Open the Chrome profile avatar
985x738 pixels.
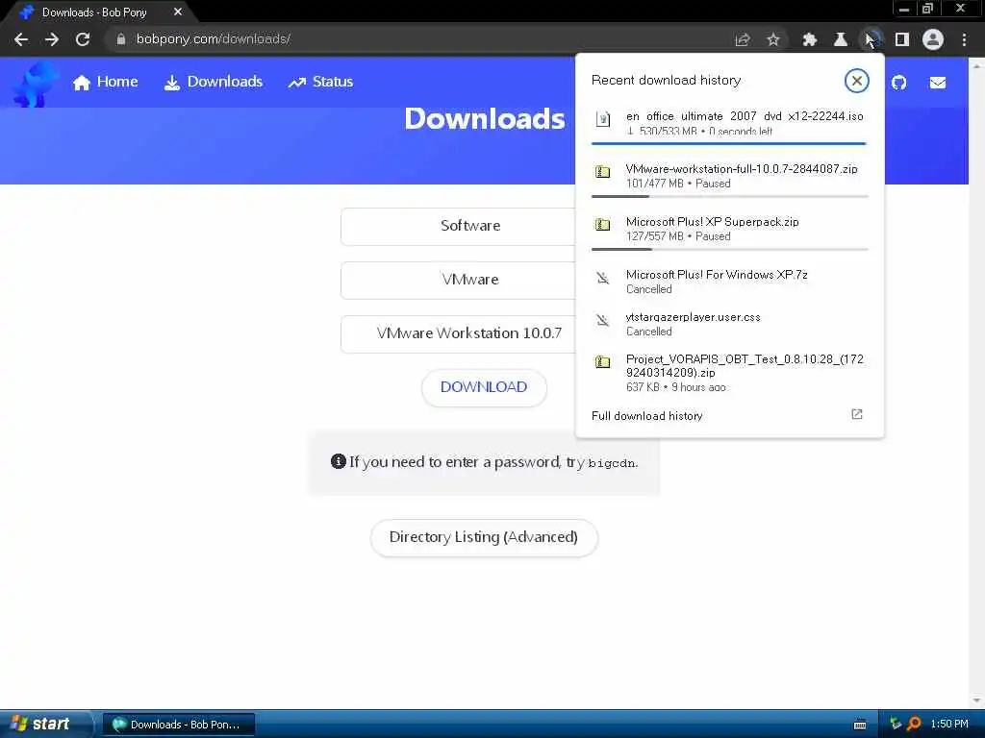pyautogui.click(x=933, y=39)
